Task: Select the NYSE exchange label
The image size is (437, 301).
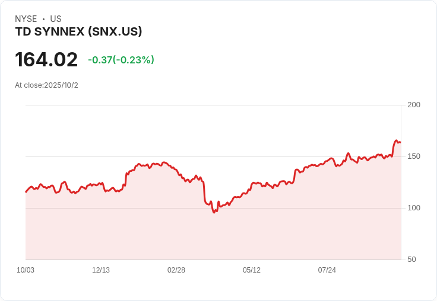Action: pyautogui.click(x=26, y=19)
